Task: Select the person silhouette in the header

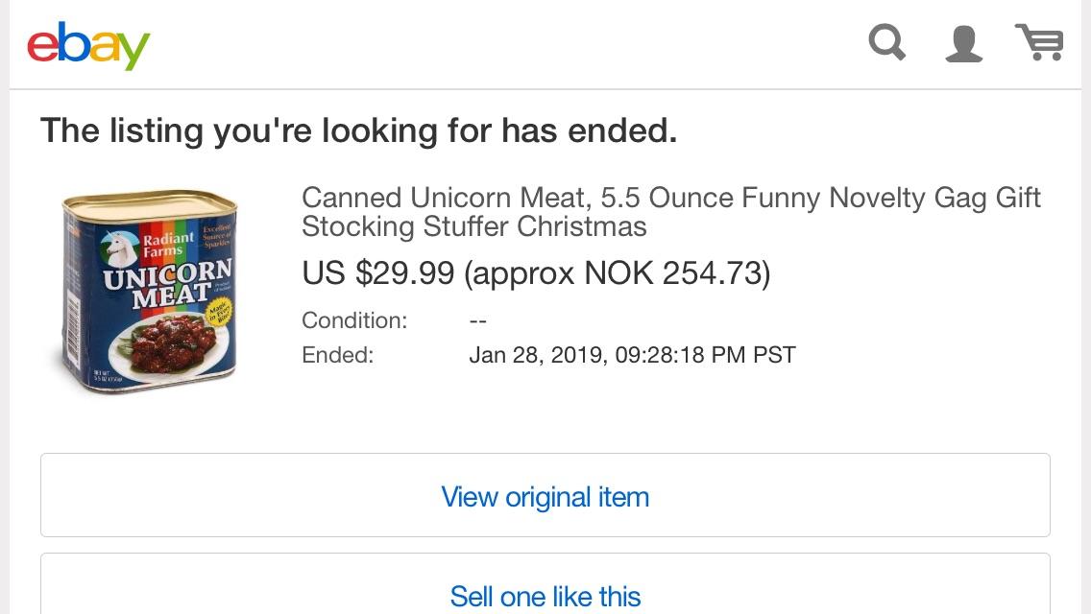Action: point(964,43)
